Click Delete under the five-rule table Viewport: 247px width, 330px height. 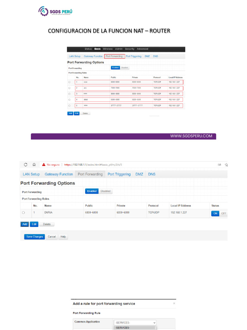pyautogui.click(x=85, y=113)
